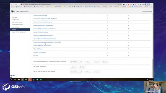Open Cortana search circle in taskbar
The width and height of the screenshot is (166, 93).
click(15, 80)
